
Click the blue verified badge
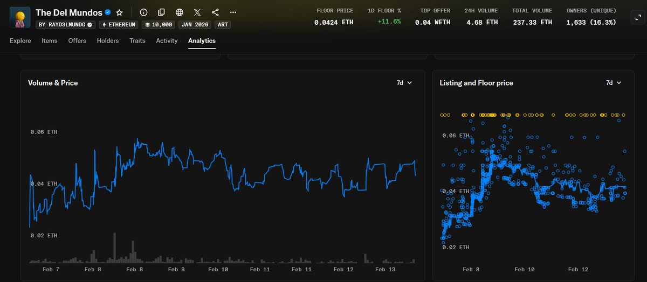click(x=108, y=12)
